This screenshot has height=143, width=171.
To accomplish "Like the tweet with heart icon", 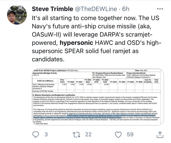I will click(x=118, y=134).
